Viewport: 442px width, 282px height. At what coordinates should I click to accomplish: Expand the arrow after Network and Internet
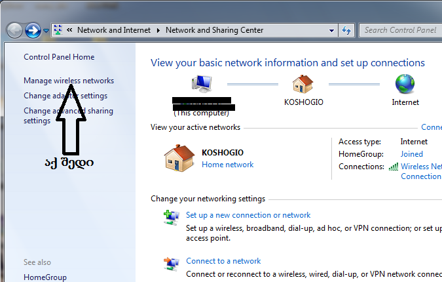158,30
